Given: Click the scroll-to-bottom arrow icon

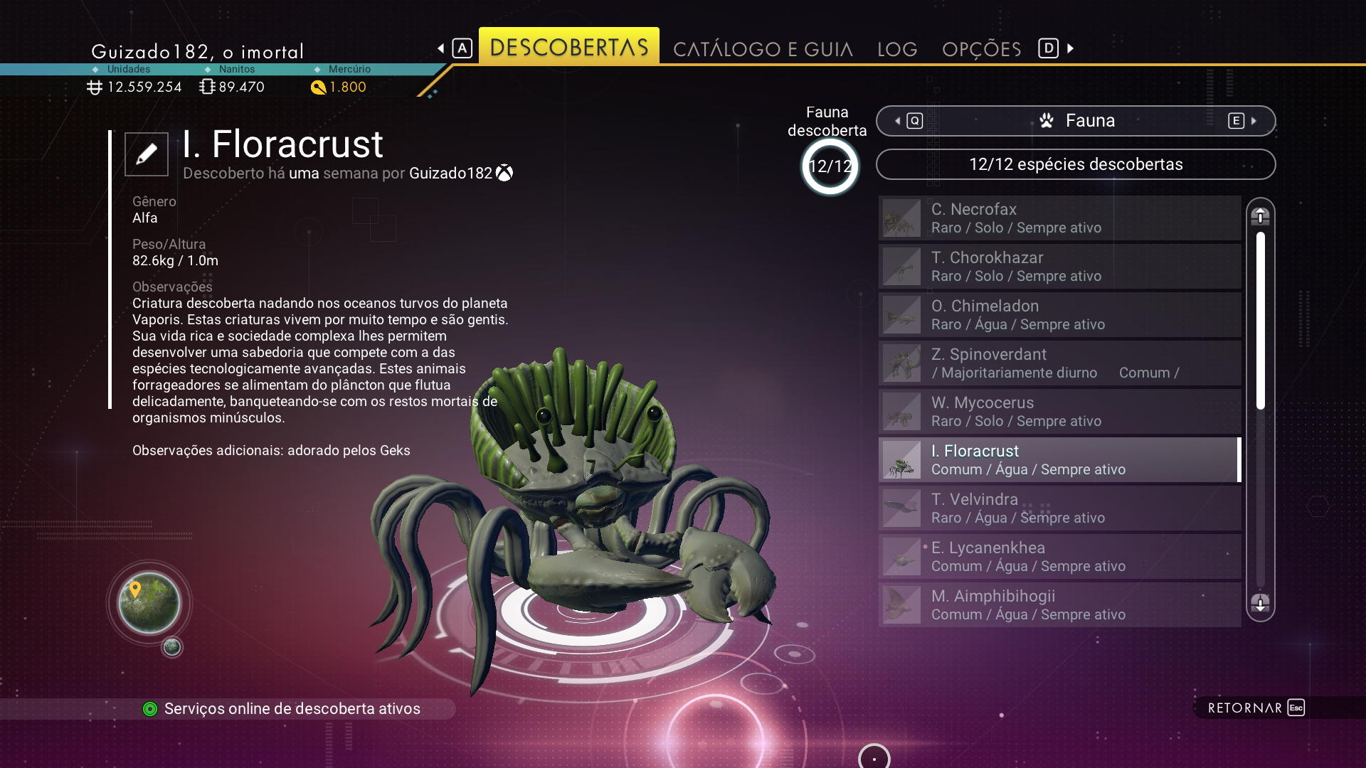Looking at the screenshot, I should [1260, 603].
